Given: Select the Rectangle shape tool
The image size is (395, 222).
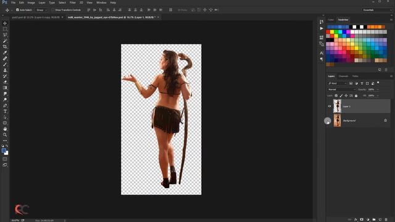Looking at the screenshot, I should pyautogui.click(x=5, y=123).
